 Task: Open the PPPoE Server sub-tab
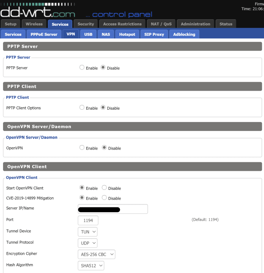(x=44, y=34)
